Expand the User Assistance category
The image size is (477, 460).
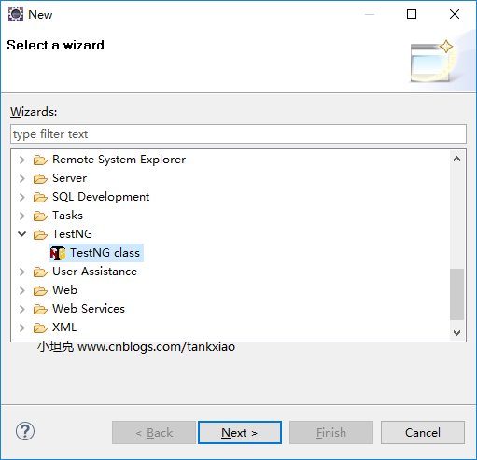21,272
